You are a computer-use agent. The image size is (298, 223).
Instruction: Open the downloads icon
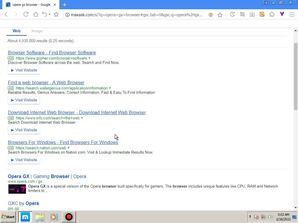pos(252,15)
